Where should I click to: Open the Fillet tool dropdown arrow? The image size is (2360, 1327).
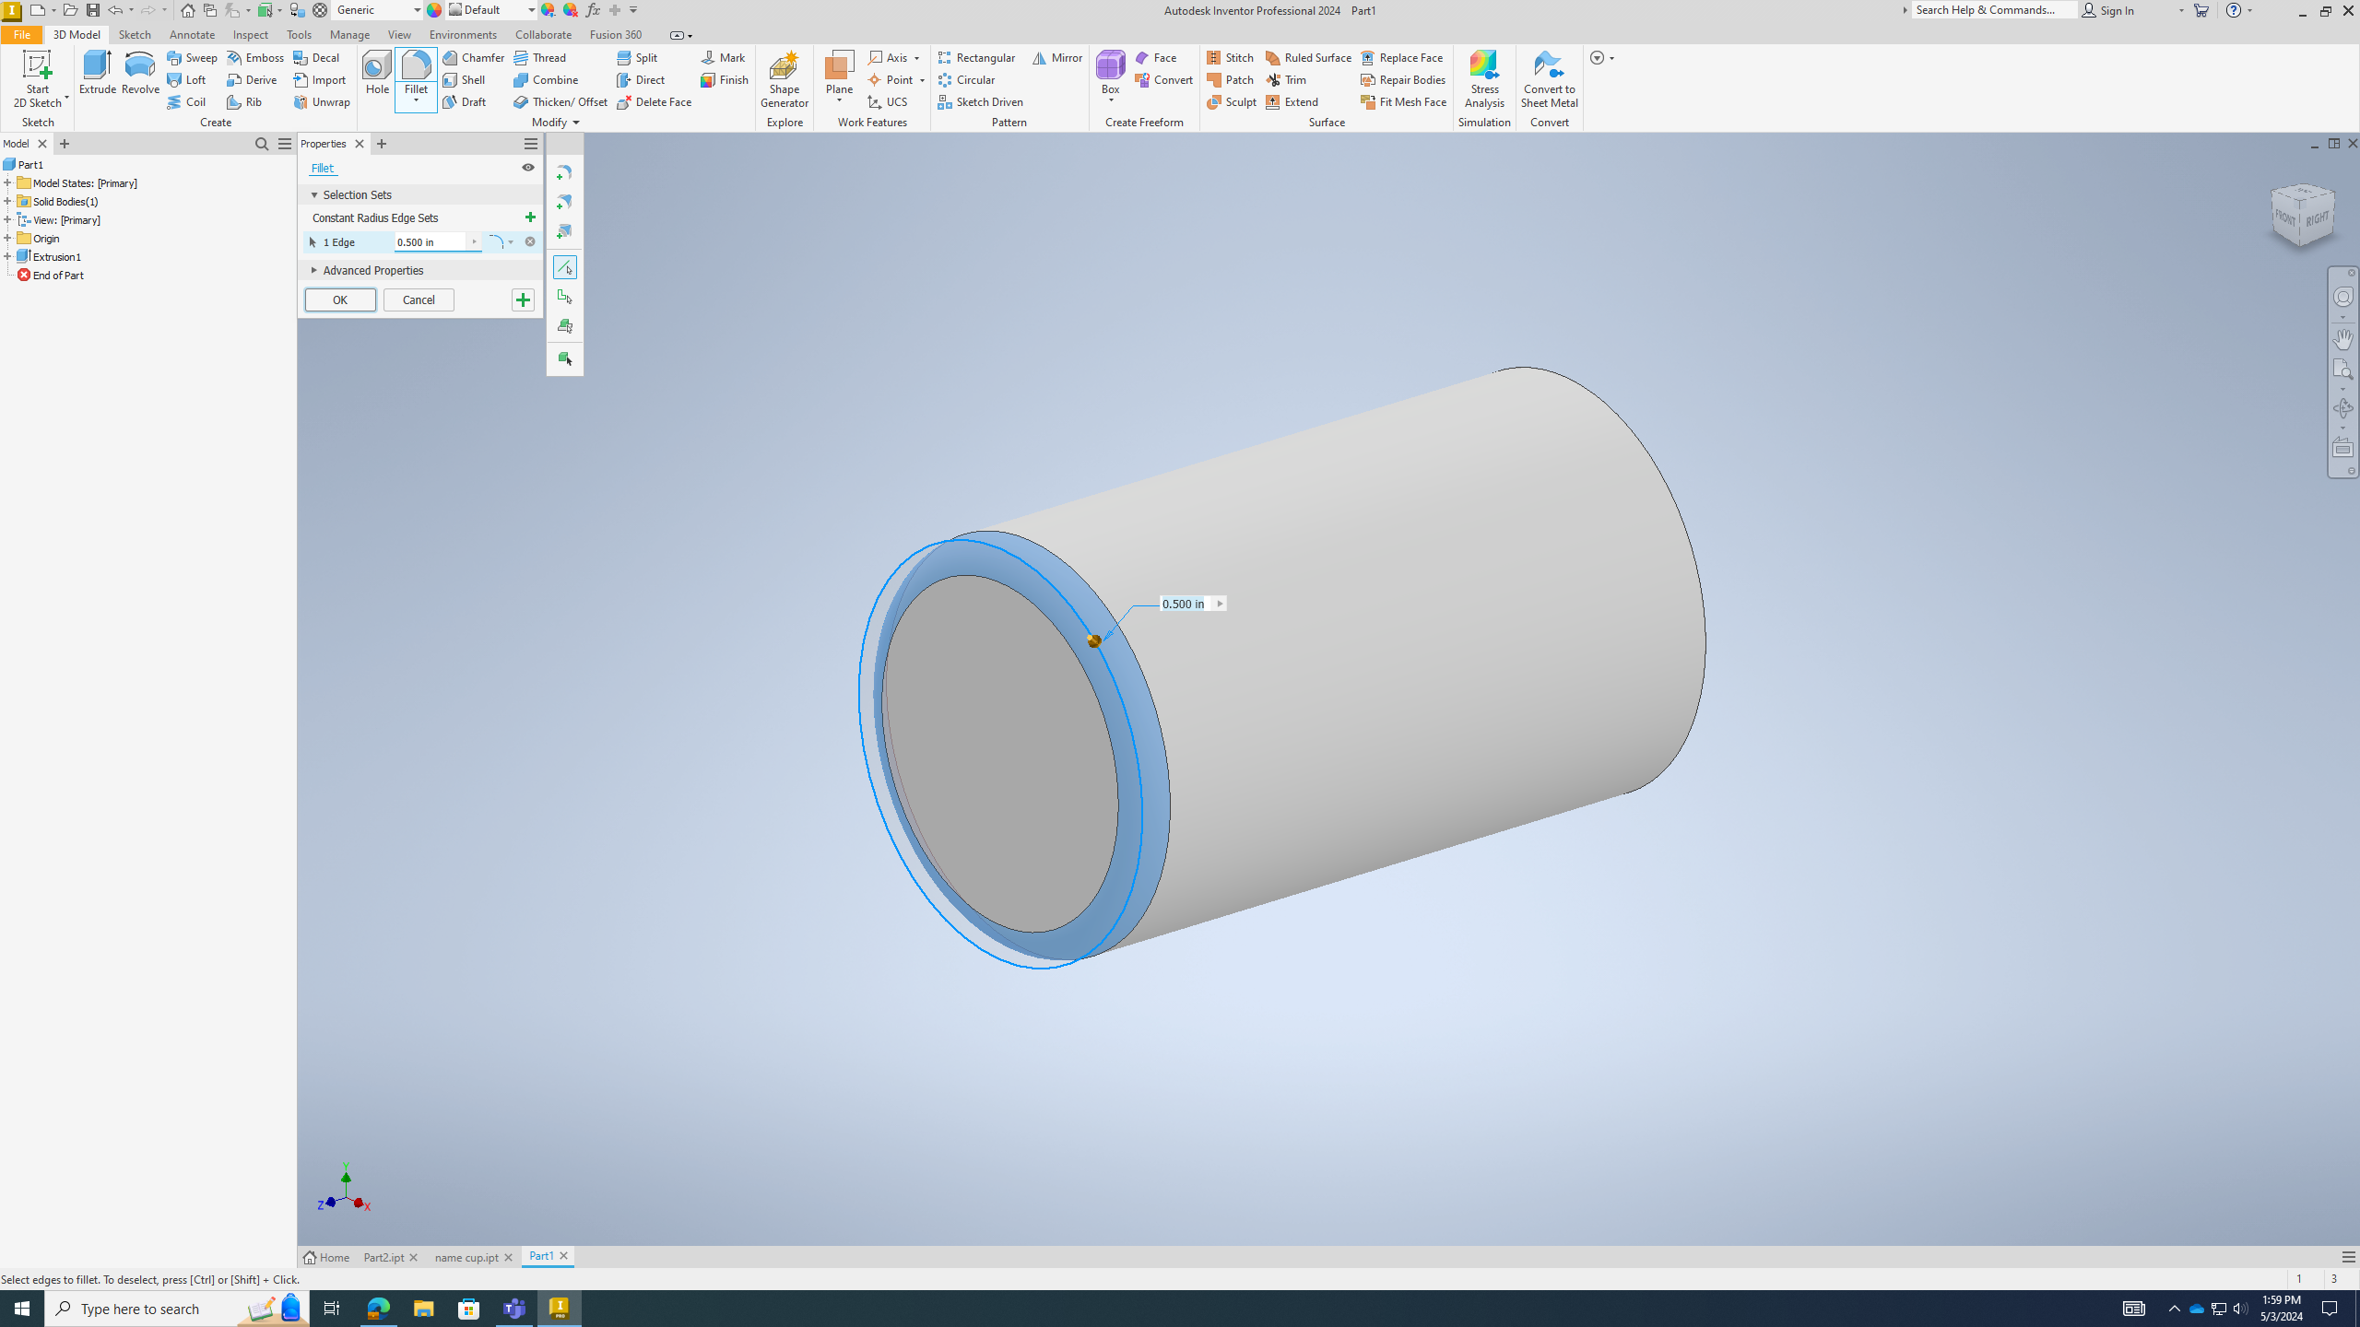[x=416, y=101]
